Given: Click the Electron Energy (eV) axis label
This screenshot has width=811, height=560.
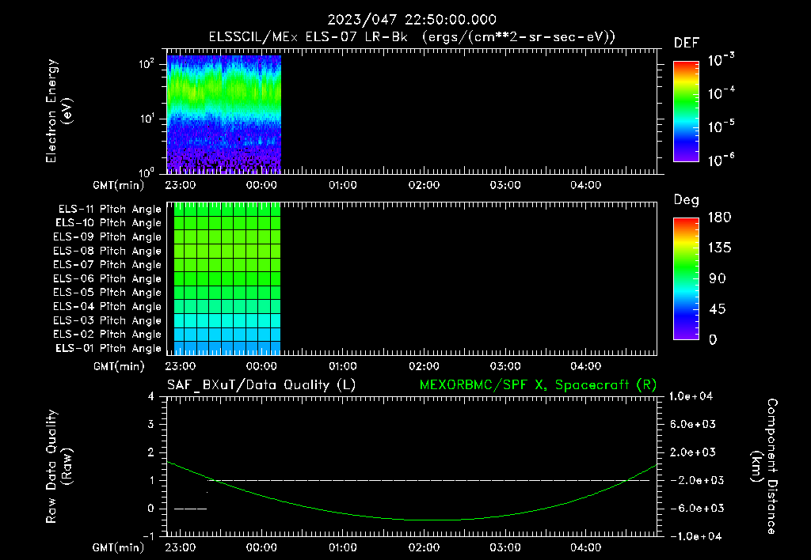Looking at the screenshot, I should click(59, 111).
